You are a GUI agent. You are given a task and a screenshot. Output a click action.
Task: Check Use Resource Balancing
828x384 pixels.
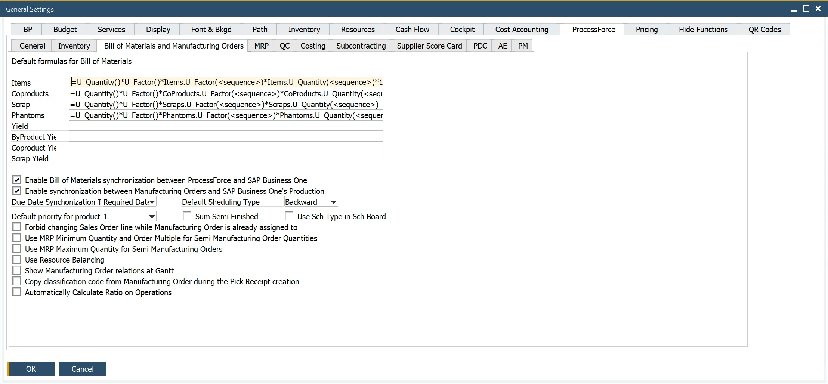coord(17,259)
